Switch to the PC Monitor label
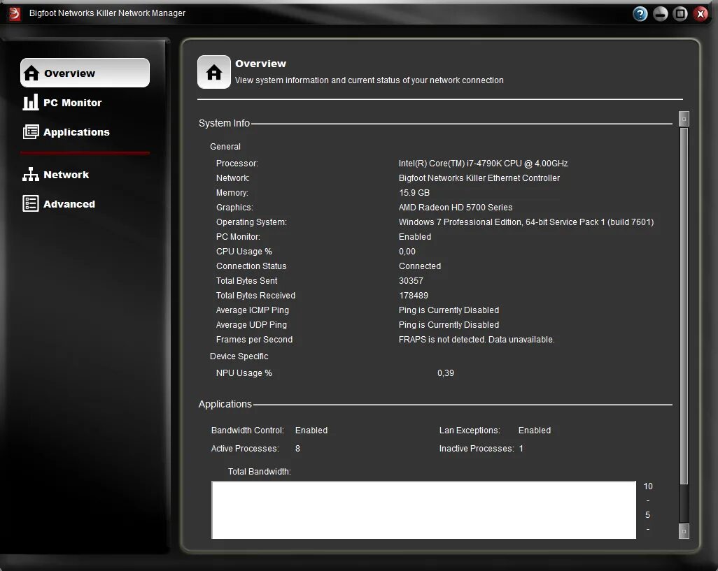 pos(72,103)
